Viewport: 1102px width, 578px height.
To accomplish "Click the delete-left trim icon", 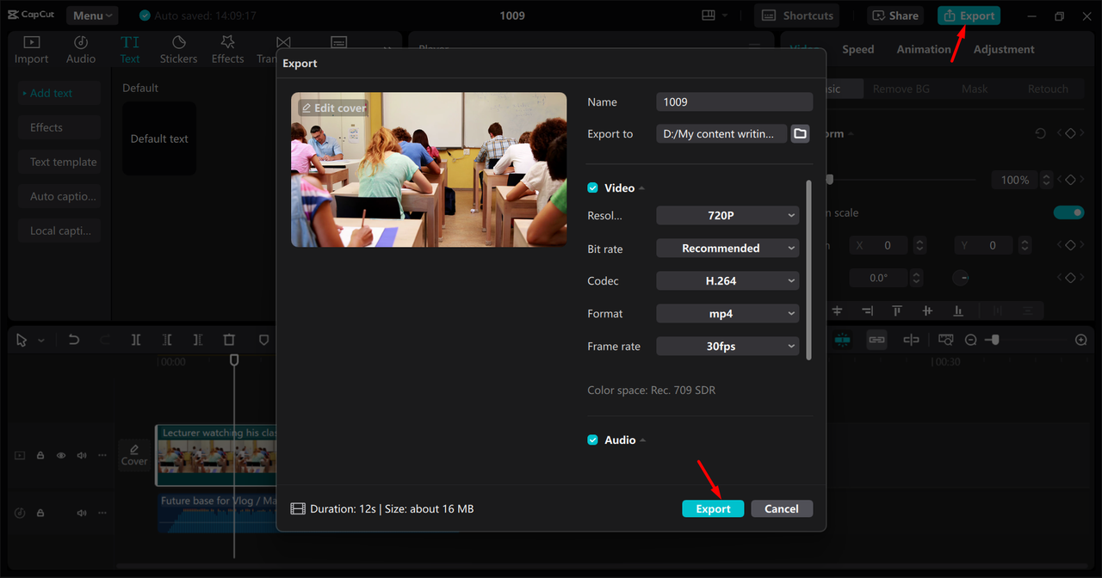I will pyautogui.click(x=167, y=340).
